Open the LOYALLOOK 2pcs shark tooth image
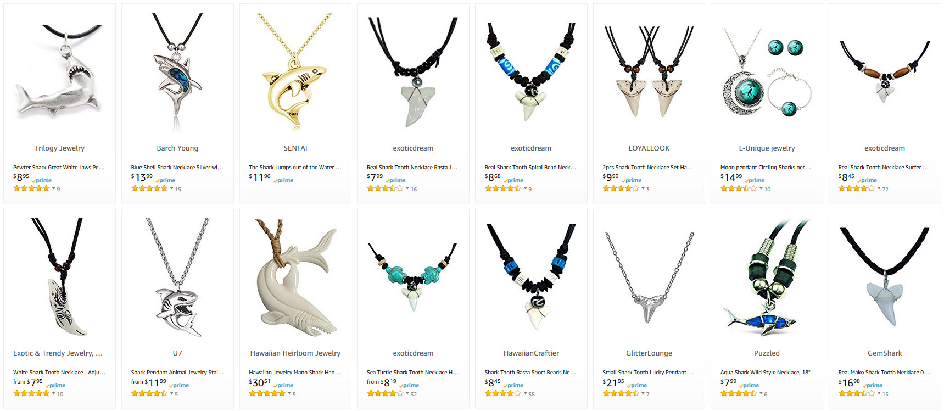This screenshot has height=411, width=944. [649, 71]
